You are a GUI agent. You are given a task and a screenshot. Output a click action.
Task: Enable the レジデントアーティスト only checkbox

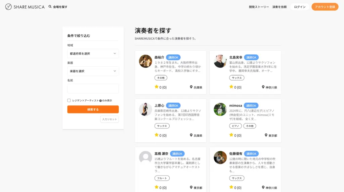pos(69,100)
